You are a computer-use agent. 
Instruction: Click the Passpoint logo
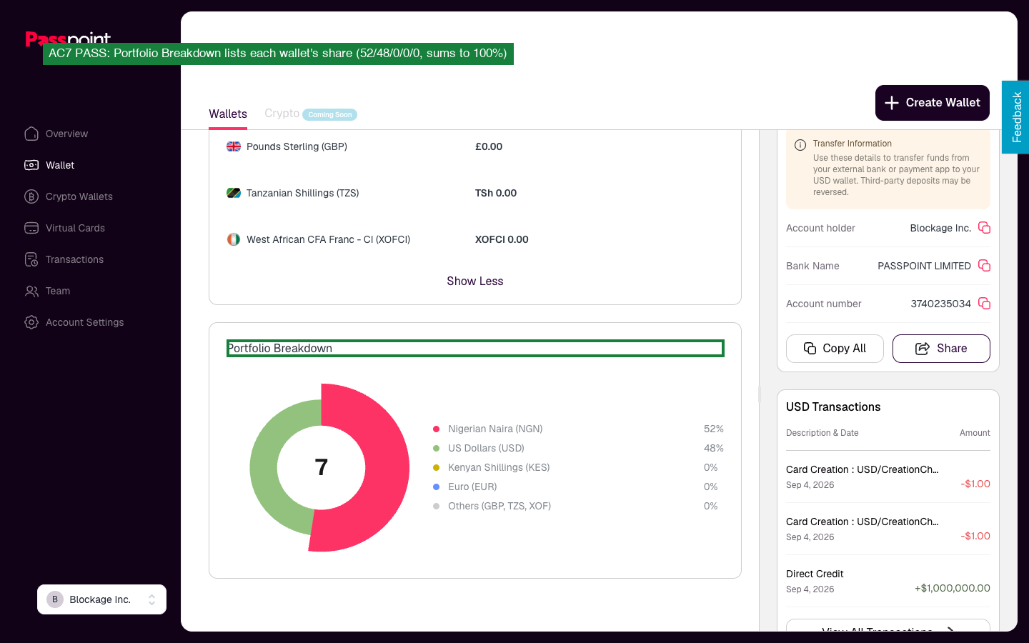click(x=68, y=37)
